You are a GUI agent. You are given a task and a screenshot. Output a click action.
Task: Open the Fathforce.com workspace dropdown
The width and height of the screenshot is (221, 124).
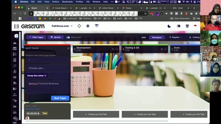(62, 26)
